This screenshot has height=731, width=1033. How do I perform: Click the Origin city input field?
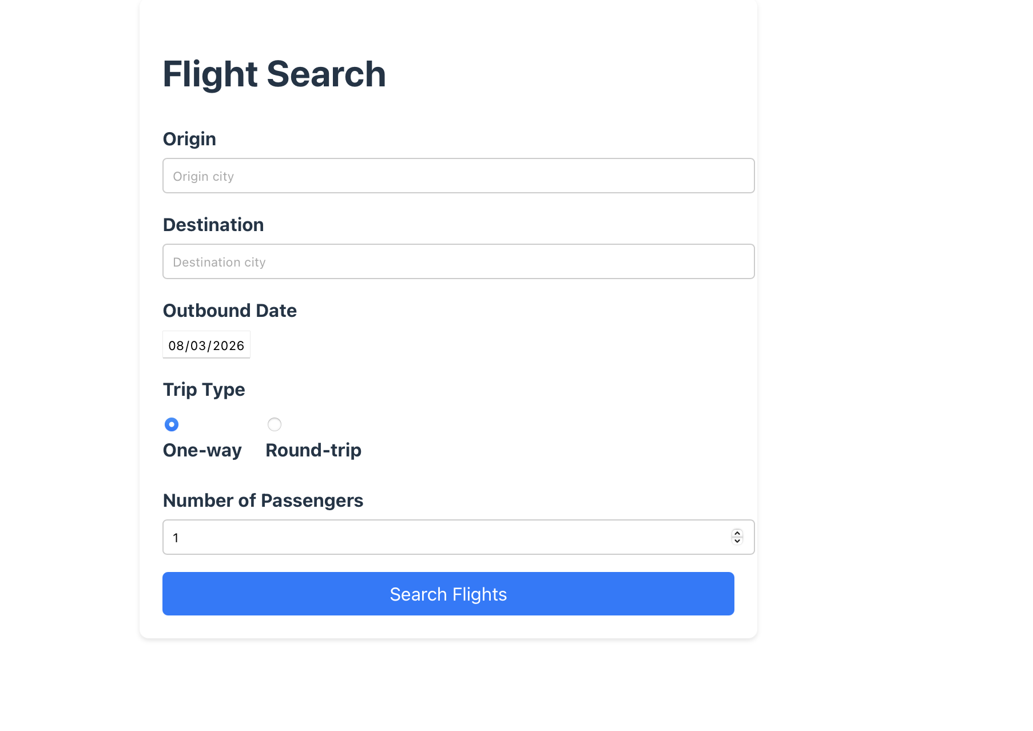(458, 176)
